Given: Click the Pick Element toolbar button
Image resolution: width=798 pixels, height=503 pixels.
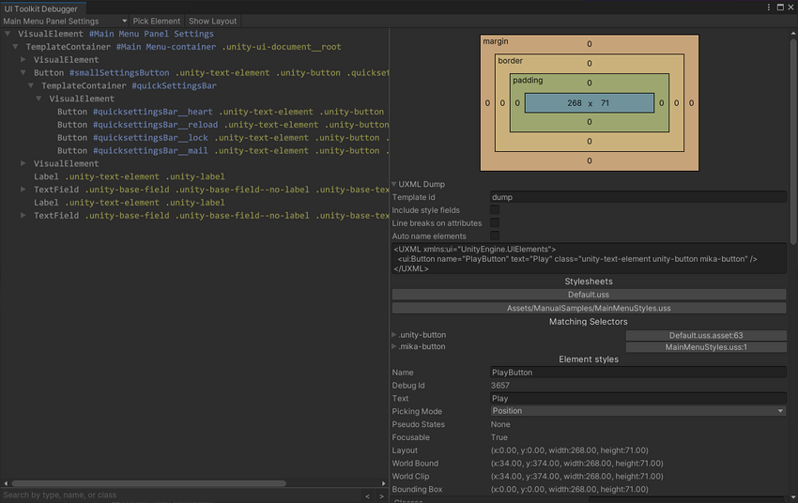Looking at the screenshot, I should (x=157, y=21).
